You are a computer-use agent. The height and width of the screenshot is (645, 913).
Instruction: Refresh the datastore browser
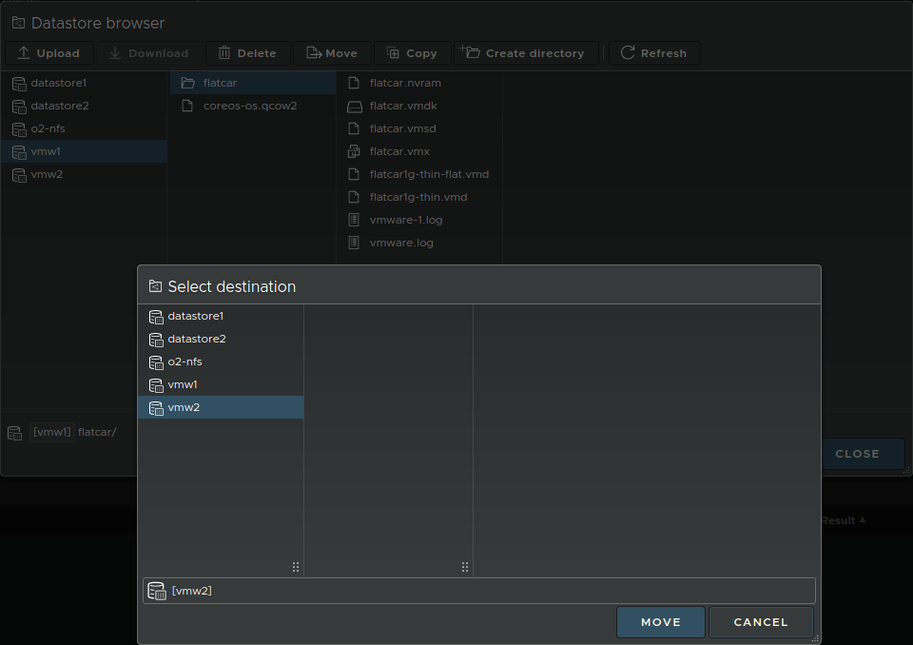[x=654, y=53]
